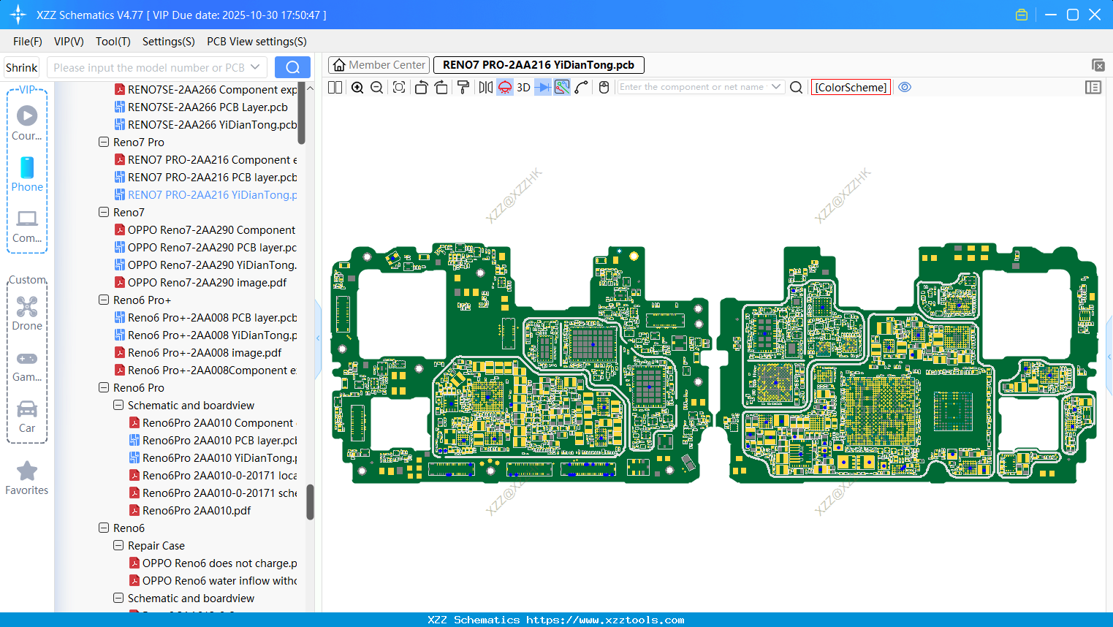This screenshot has width=1113, height=627.
Task: Click the Shrink button
Action: [22, 68]
